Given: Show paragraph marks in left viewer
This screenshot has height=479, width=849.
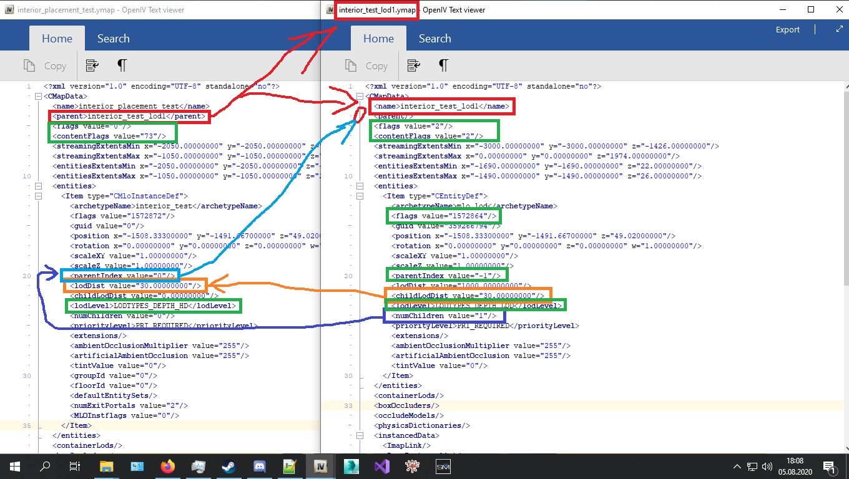Looking at the screenshot, I should pyautogui.click(x=122, y=65).
